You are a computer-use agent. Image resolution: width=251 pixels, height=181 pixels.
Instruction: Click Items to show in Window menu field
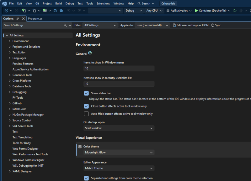click(x=119, y=68)
